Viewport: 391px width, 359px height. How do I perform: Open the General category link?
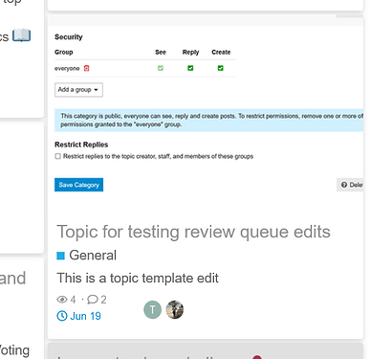coord(93,256)
